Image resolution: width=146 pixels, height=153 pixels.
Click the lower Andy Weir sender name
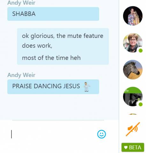pos(21,75)
